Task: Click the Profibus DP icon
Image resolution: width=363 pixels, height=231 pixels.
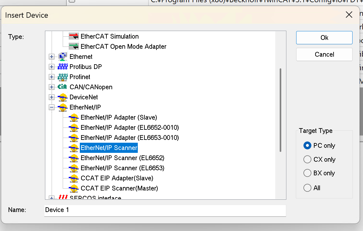Action: coord(62,66)
